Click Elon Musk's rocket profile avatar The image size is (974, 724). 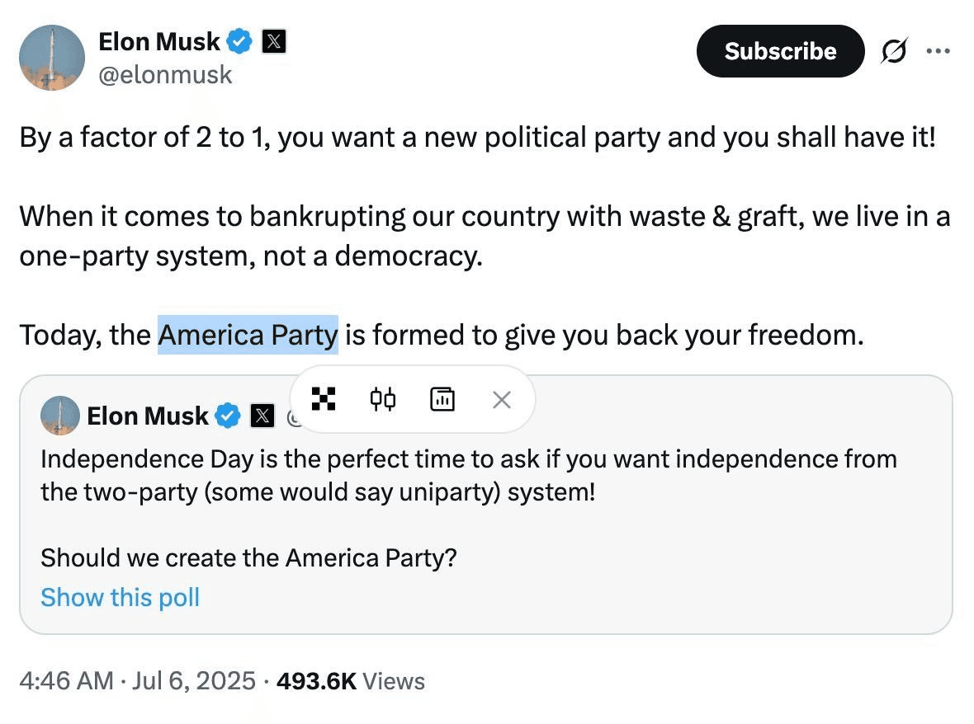(x=52, y=58)
